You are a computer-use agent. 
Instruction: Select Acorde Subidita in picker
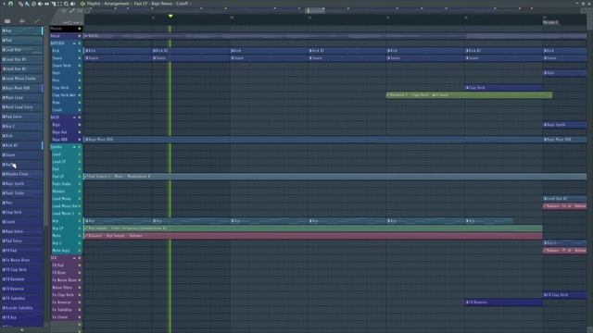click(22, 308)
